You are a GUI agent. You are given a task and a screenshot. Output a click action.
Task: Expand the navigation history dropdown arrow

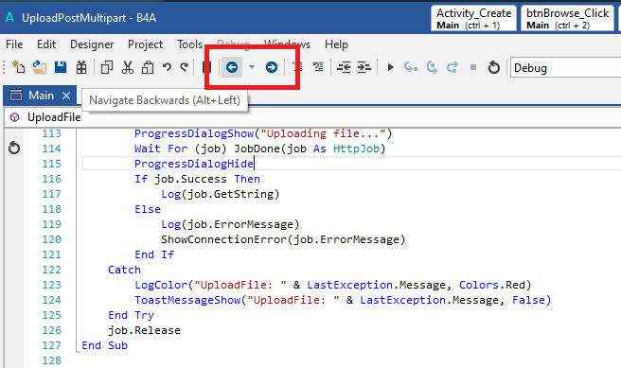click(252, 67)
